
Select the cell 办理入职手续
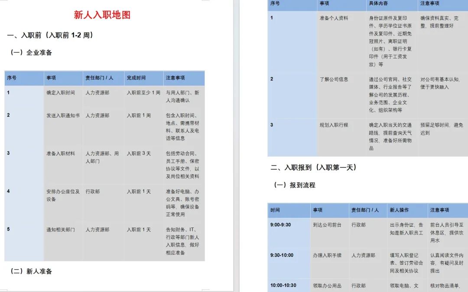[327, 255]
